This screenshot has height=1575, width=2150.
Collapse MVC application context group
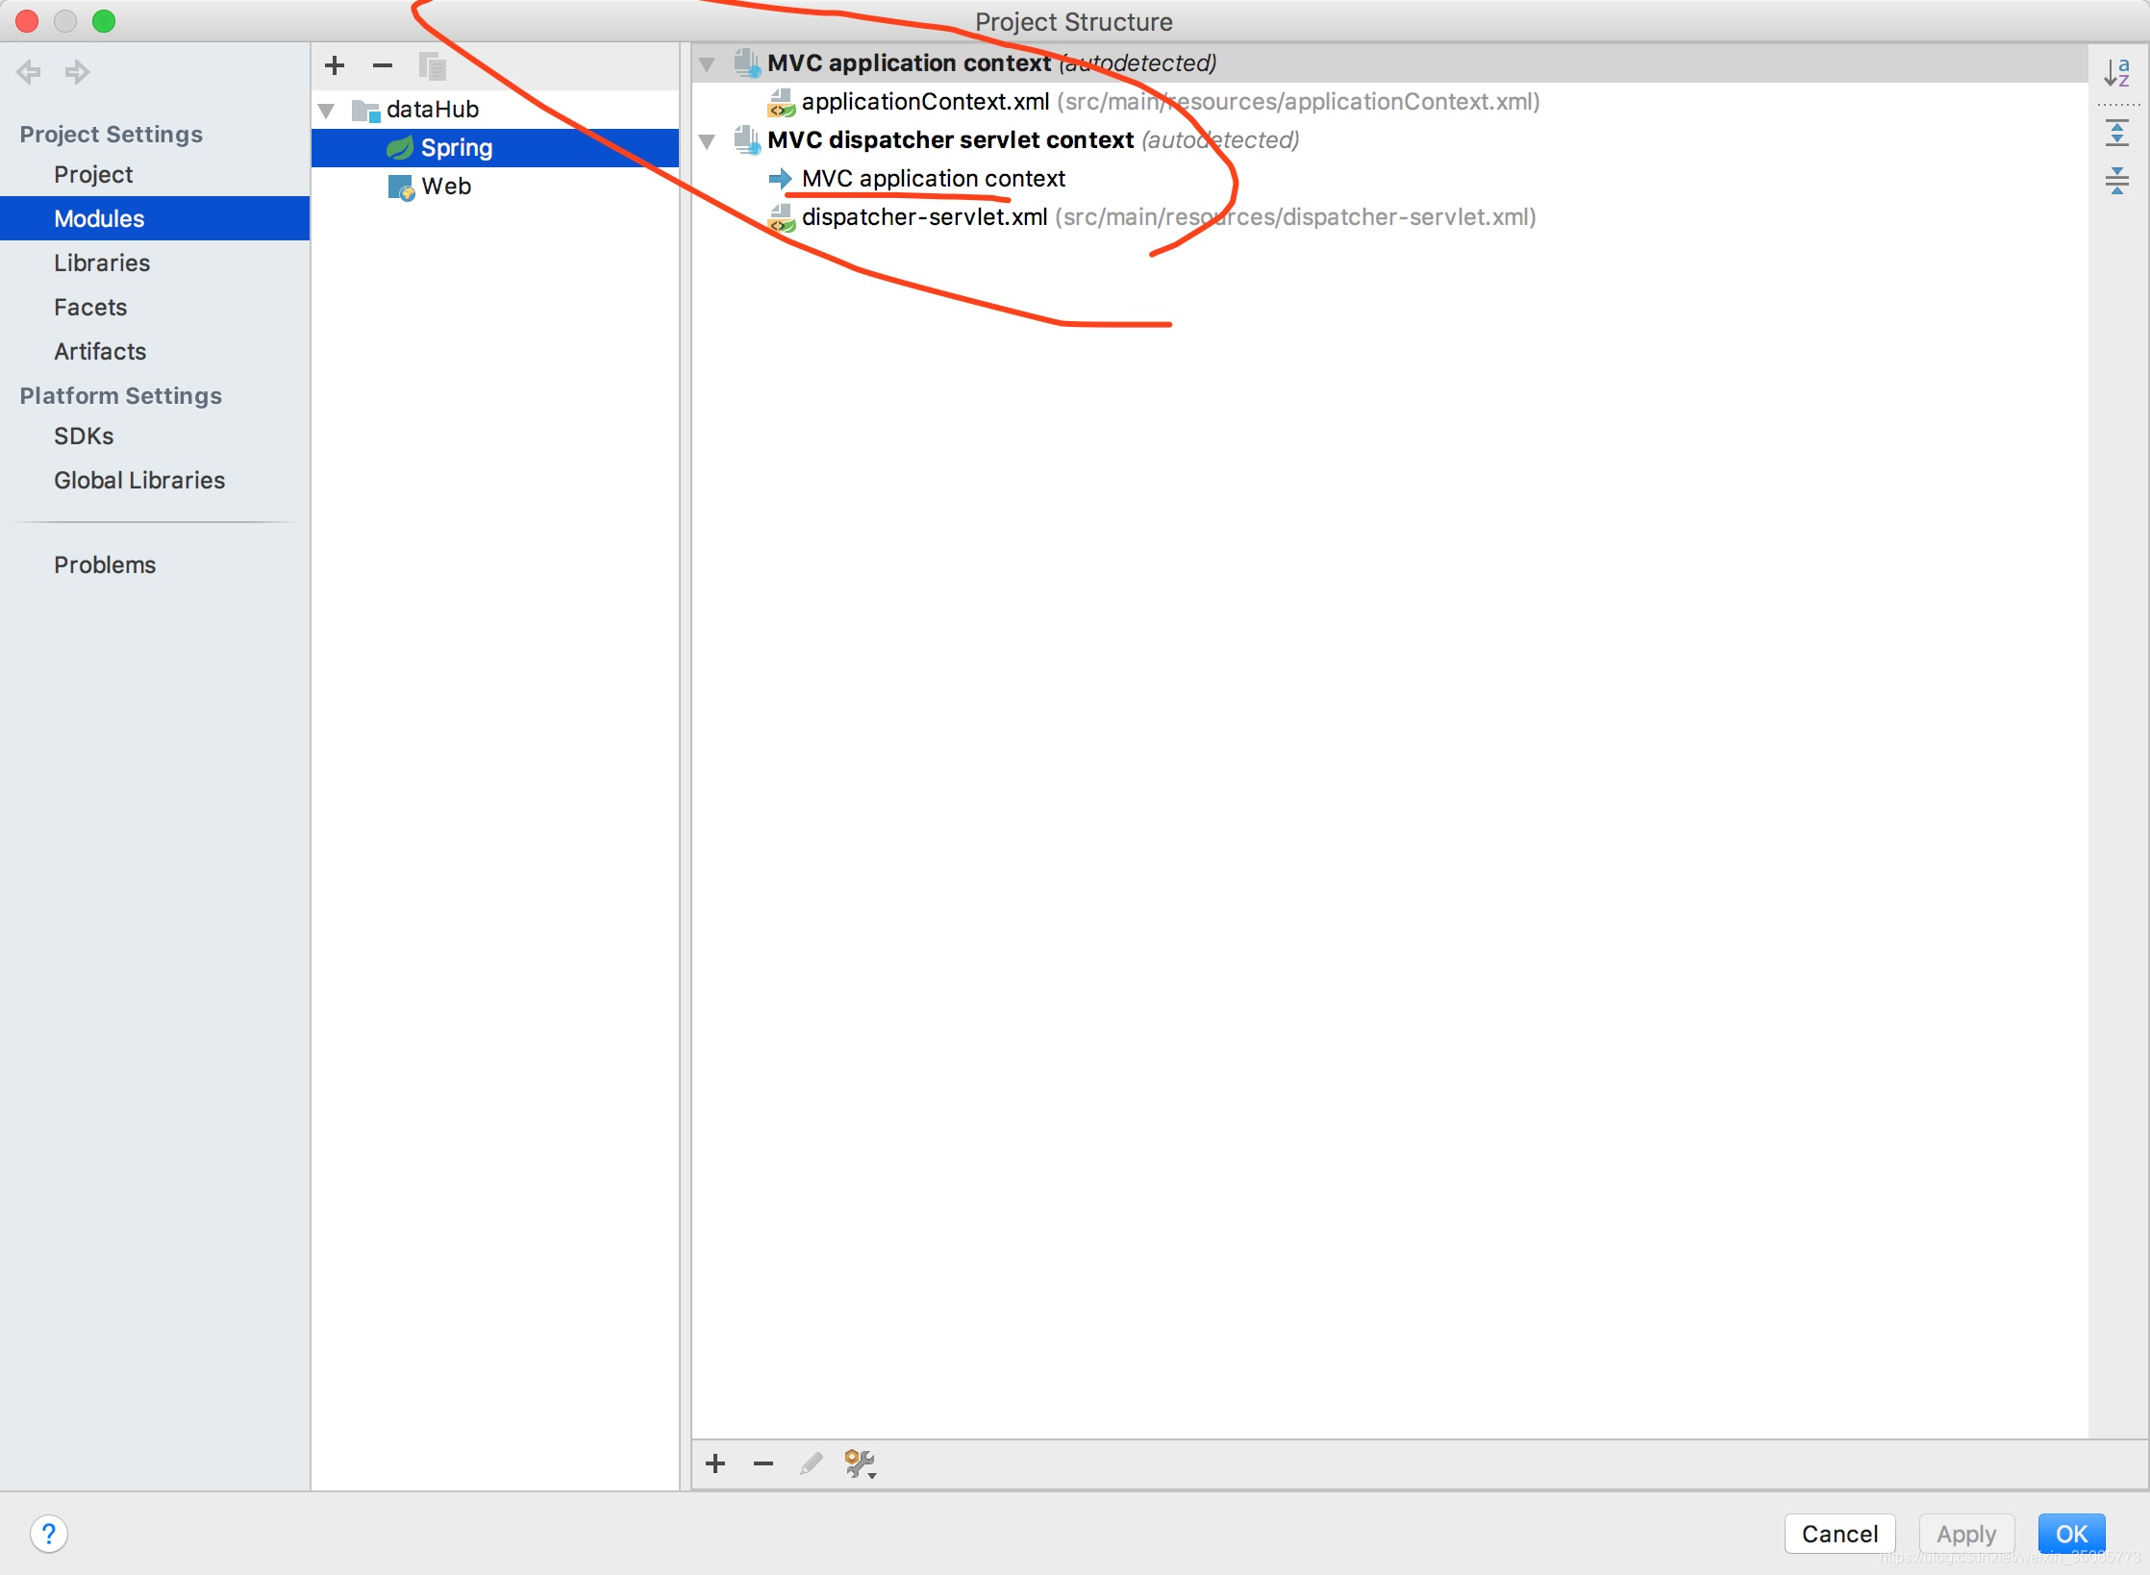tap(707, 64)
